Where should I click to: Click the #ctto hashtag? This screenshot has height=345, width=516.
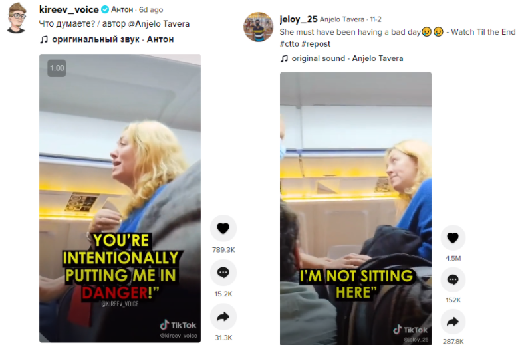(x=291, y=43)
